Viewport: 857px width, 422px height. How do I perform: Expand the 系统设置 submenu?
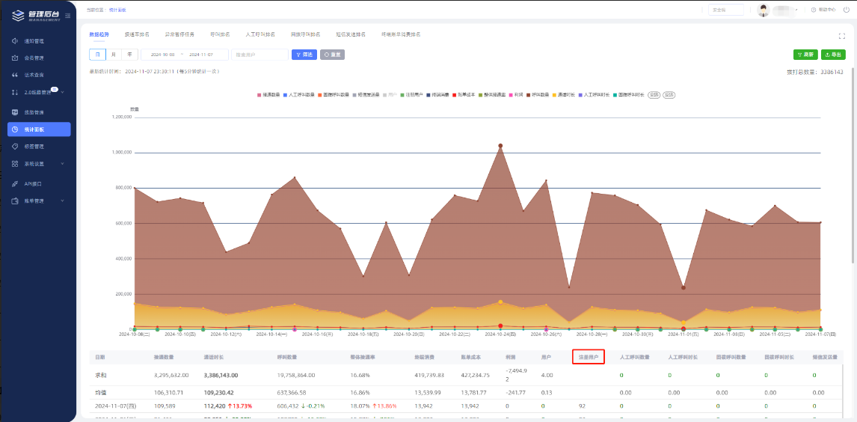tap(37, 164)
